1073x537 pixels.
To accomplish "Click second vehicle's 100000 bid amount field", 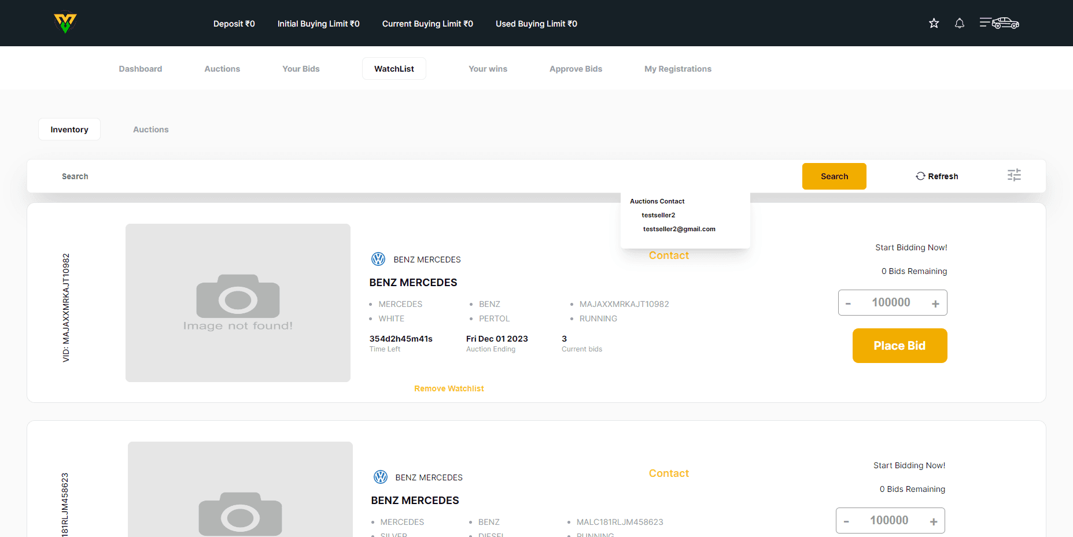I will [x=889, y=520].
